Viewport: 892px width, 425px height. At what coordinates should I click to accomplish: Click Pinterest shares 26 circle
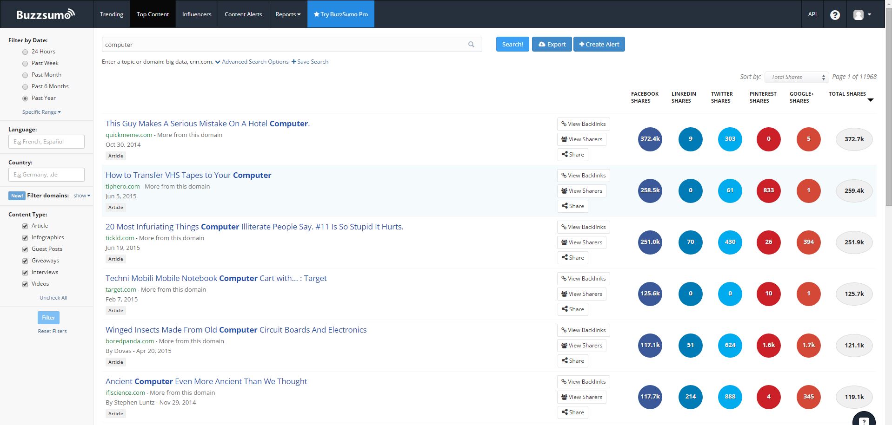pyautogui.click(x=768, y=242)
